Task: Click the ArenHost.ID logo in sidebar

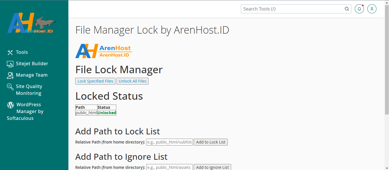Action: point(31,23)
